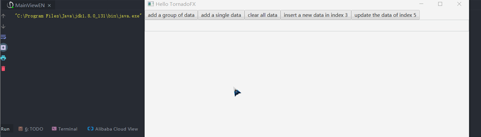The height and width of the screenshot is (137, 481).
Task: Click the empty list area below buttons
Action: (307, 26)
